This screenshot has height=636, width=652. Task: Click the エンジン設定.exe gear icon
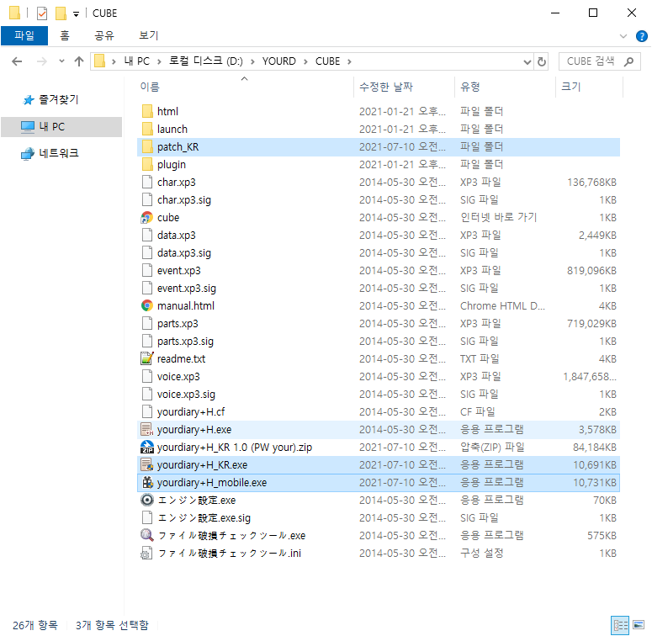[146, 500]
